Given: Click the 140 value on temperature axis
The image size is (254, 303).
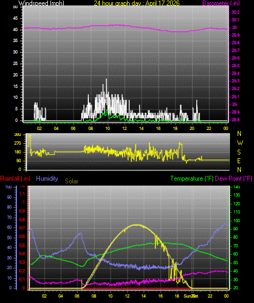Looking at the screenshot, I should pyautogui.click(x=237, y=187).
